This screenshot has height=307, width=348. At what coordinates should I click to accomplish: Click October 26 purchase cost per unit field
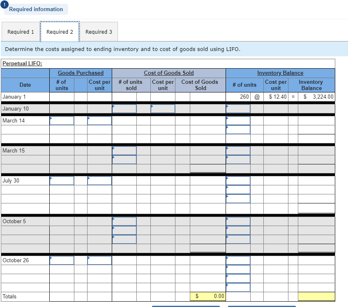pyautogui.click(x=100, y=261)
